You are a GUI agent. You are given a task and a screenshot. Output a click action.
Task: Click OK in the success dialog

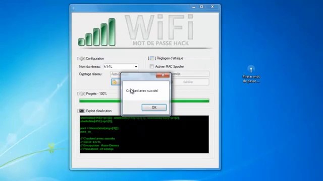pyautogui.click(x=154, y=107)
